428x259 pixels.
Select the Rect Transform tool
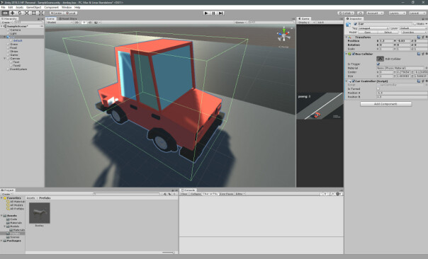tap(33, 13)
